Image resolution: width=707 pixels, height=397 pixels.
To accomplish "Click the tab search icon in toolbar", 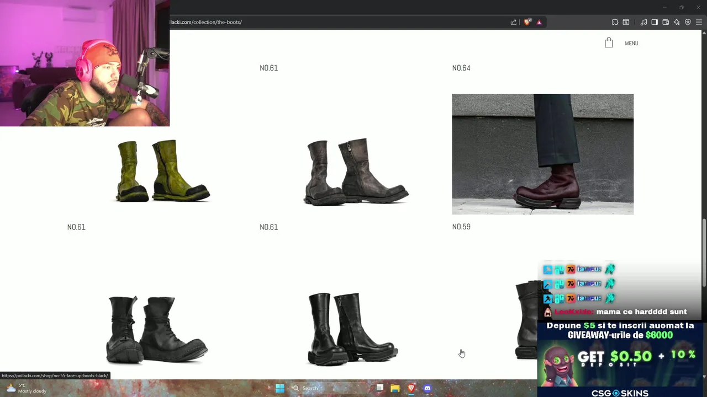I will [x=626, y=22].
